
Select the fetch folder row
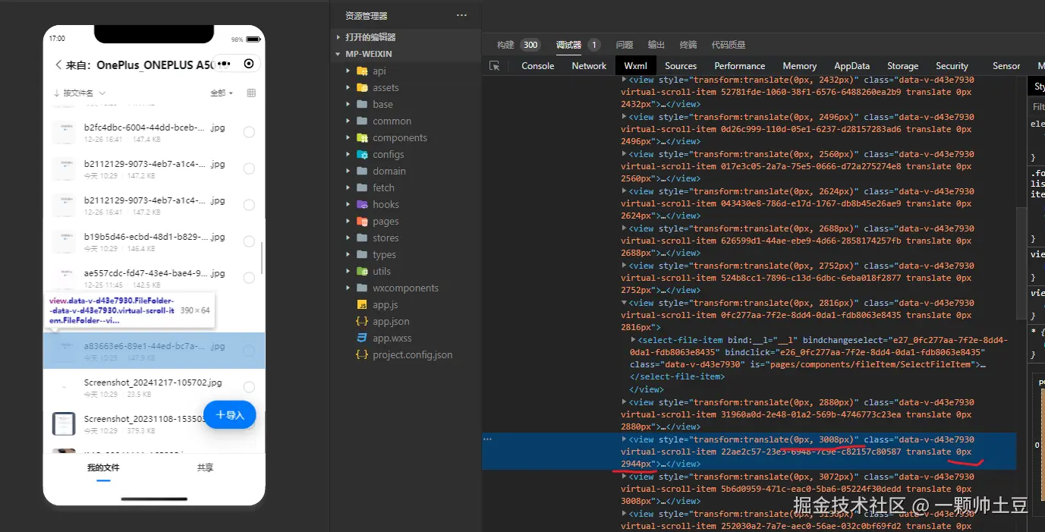(406, 187)
